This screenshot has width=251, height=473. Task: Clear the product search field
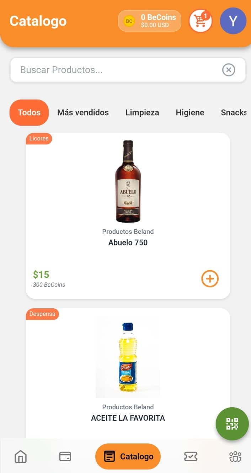pos(229,70)
